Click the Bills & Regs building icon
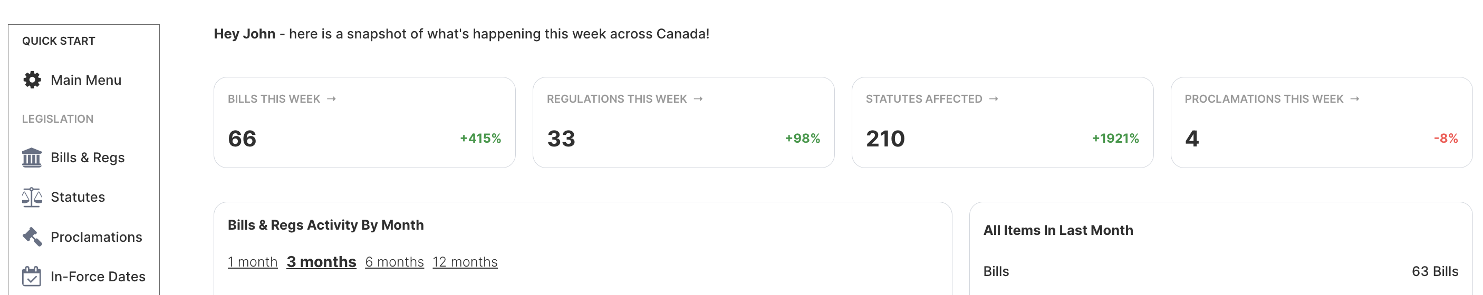Screen dimensions: 1483x295 (32, 158)
